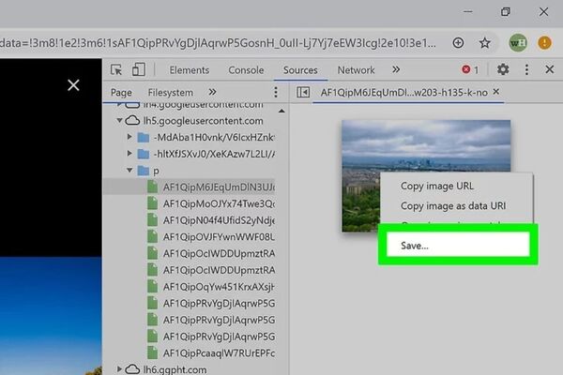
Task: Bookmark this page with star icon
Action: [485, 42]
